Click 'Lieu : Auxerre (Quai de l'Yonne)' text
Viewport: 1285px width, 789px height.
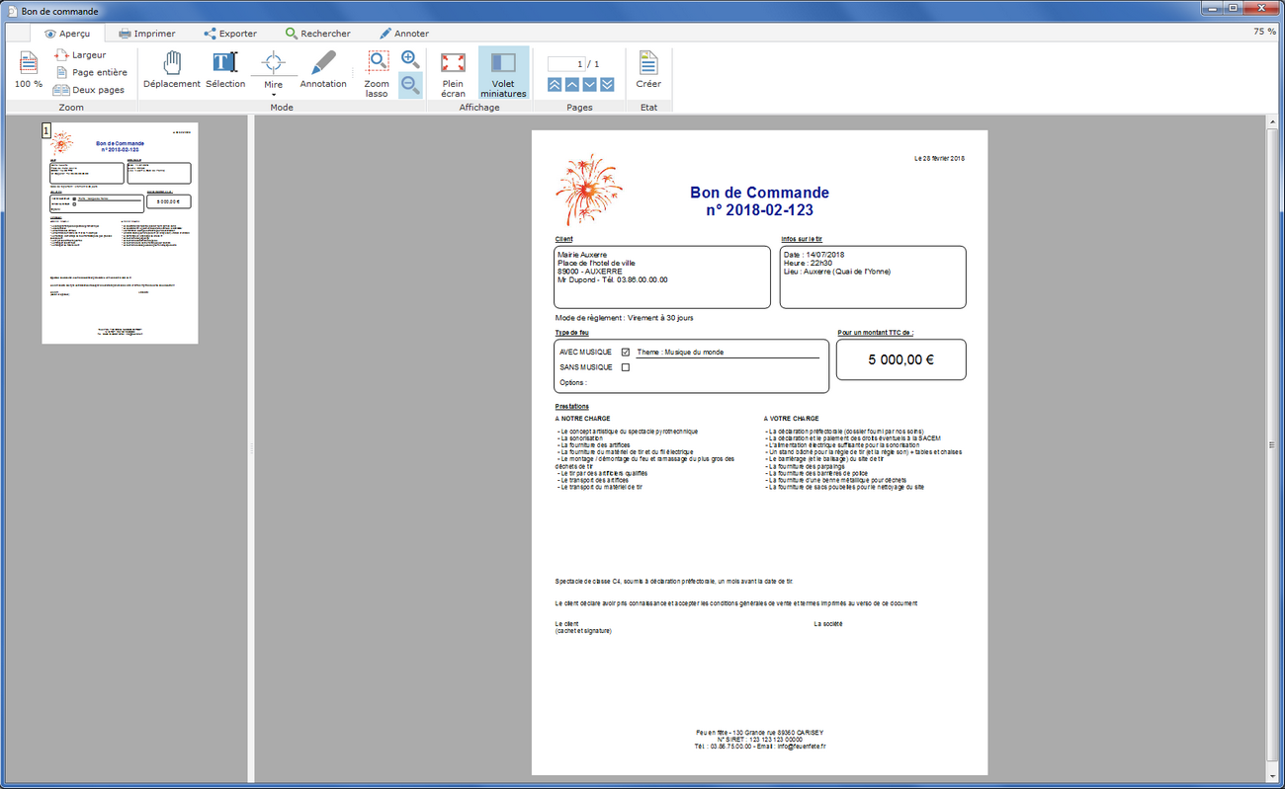(836, 272)
